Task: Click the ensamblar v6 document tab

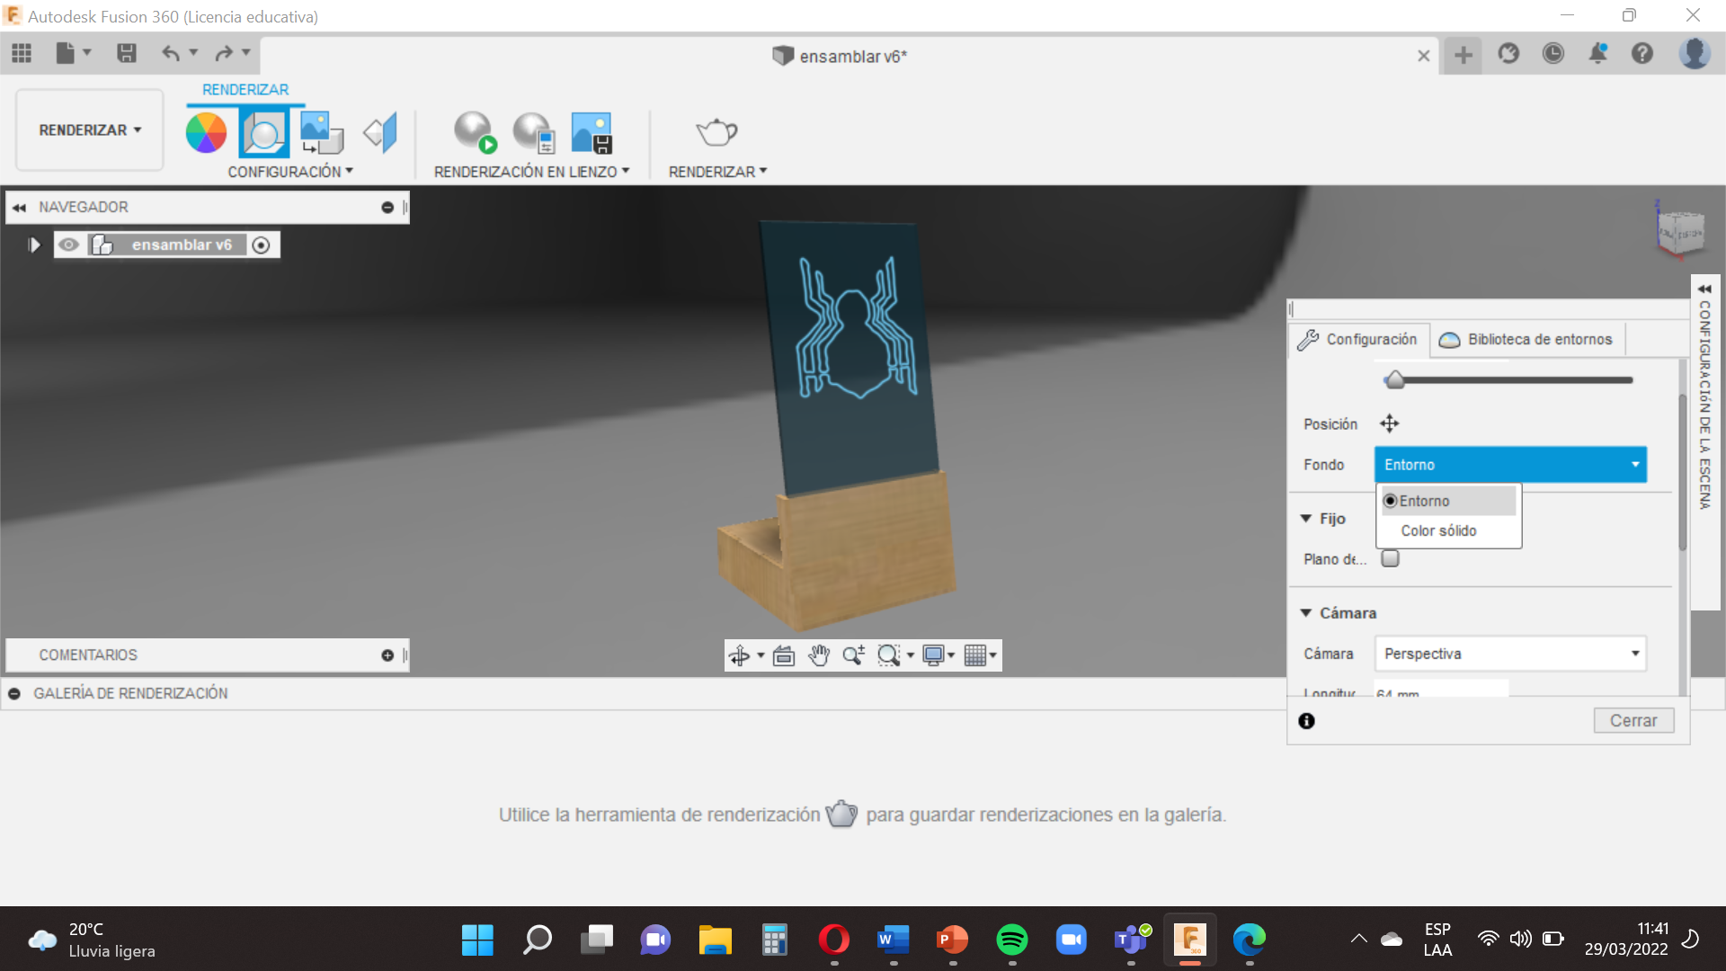Action: coord(841,56)
